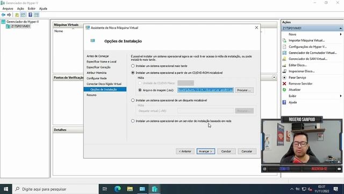Click the ISO image path field

[205, 90]
